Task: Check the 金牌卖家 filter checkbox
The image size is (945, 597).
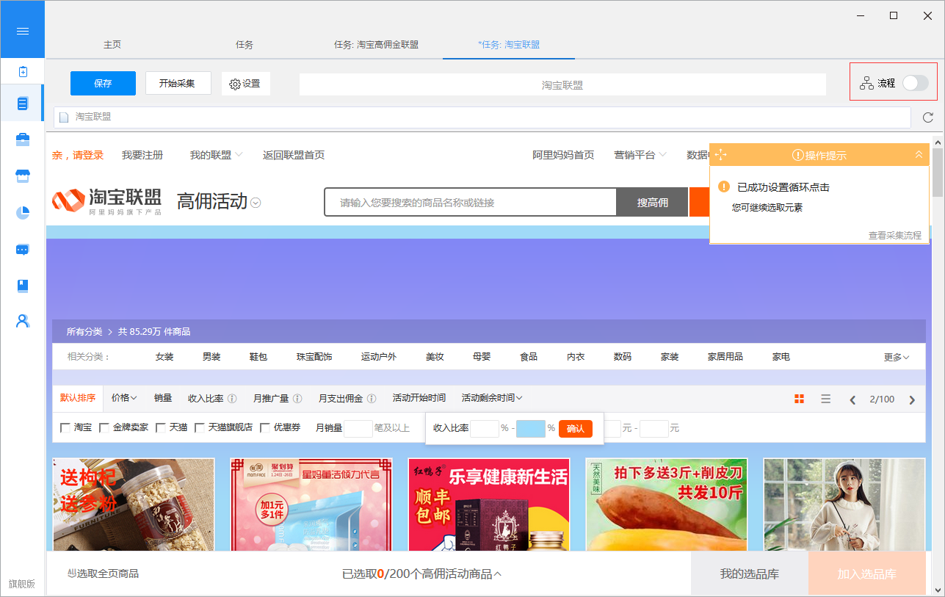Action: (104, 427)
